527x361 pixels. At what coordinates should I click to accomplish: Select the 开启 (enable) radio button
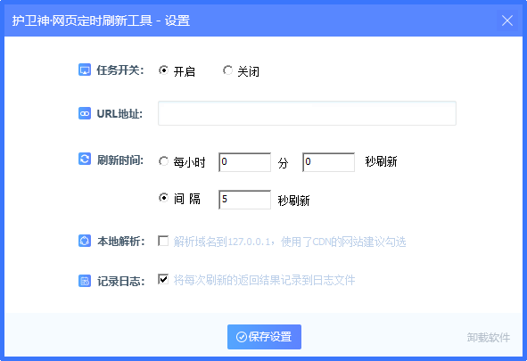(x=163, y=70)
